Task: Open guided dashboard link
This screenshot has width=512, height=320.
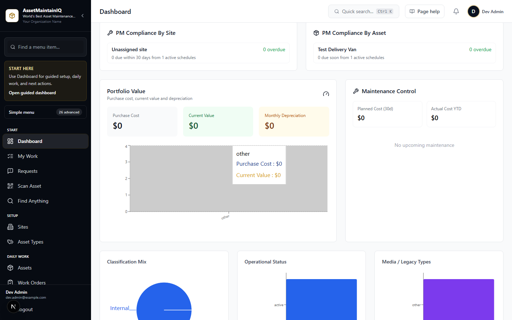Action: click(32, 93)
